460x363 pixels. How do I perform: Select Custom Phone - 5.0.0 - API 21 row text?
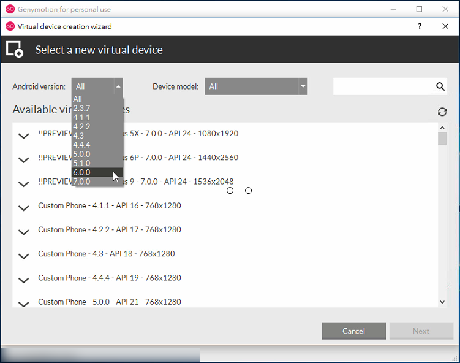110,302
